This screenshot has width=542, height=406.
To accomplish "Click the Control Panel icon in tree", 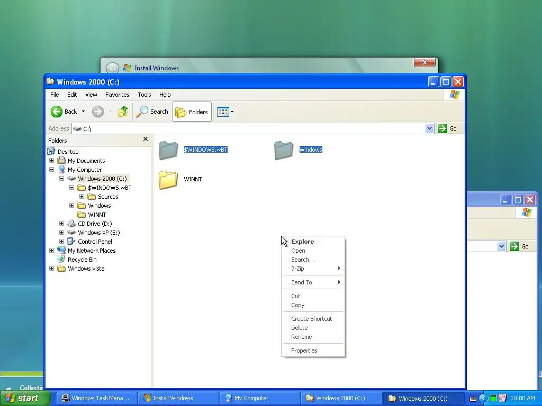I will (71, 241).
